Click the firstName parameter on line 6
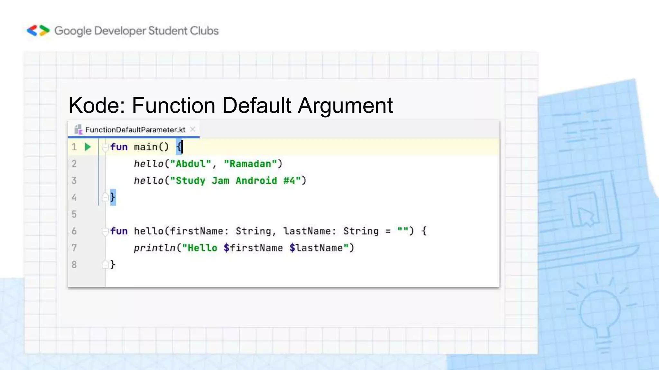 tap(197, 231)
